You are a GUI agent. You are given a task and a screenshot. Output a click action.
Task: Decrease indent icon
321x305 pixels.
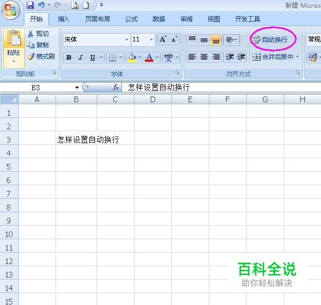230,57
